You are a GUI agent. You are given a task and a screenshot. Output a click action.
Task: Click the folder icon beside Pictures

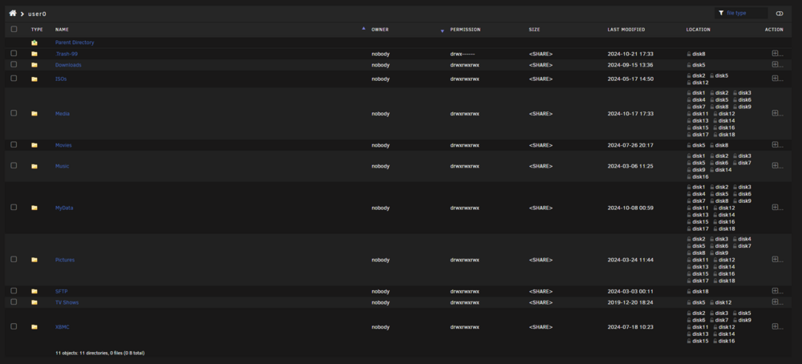pos(34,260)
